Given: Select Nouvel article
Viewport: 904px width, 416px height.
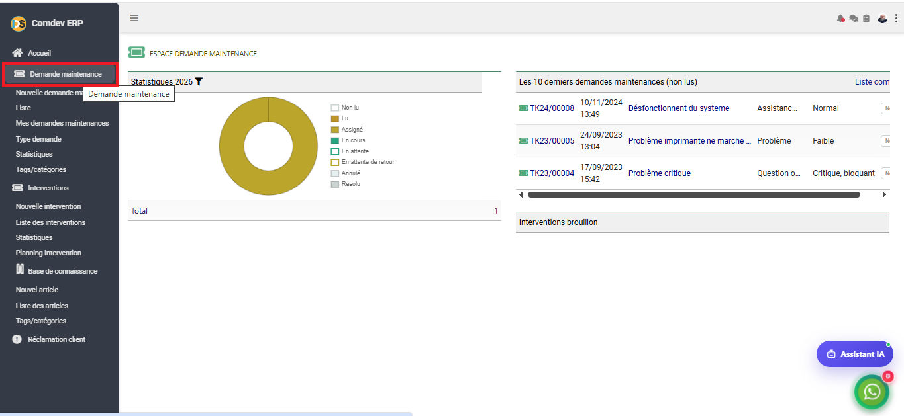Looking at the screenshot, I should tap(37, 290).
